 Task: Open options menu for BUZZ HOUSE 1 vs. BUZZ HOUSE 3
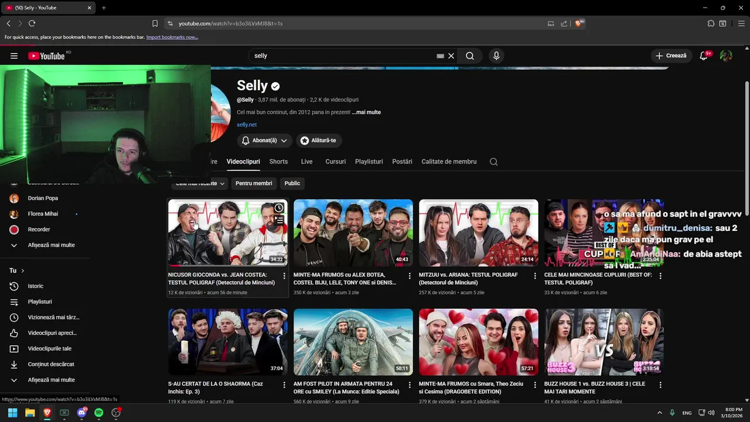point(660,385)
